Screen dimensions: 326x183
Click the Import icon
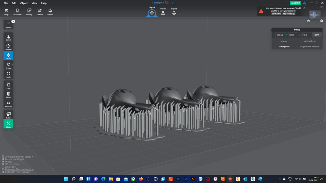50,12
